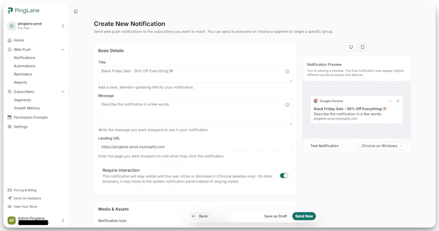Image resolution: width=439 pixels, height=231 pixels.
Task: Open View Your Store link
Action: coord(25,207)
